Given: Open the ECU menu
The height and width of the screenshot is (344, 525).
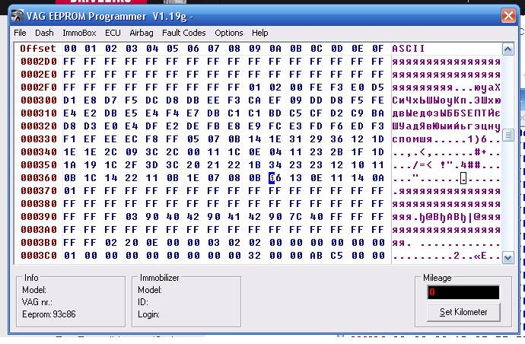Looking at the screenshot, I should (113, 33).
